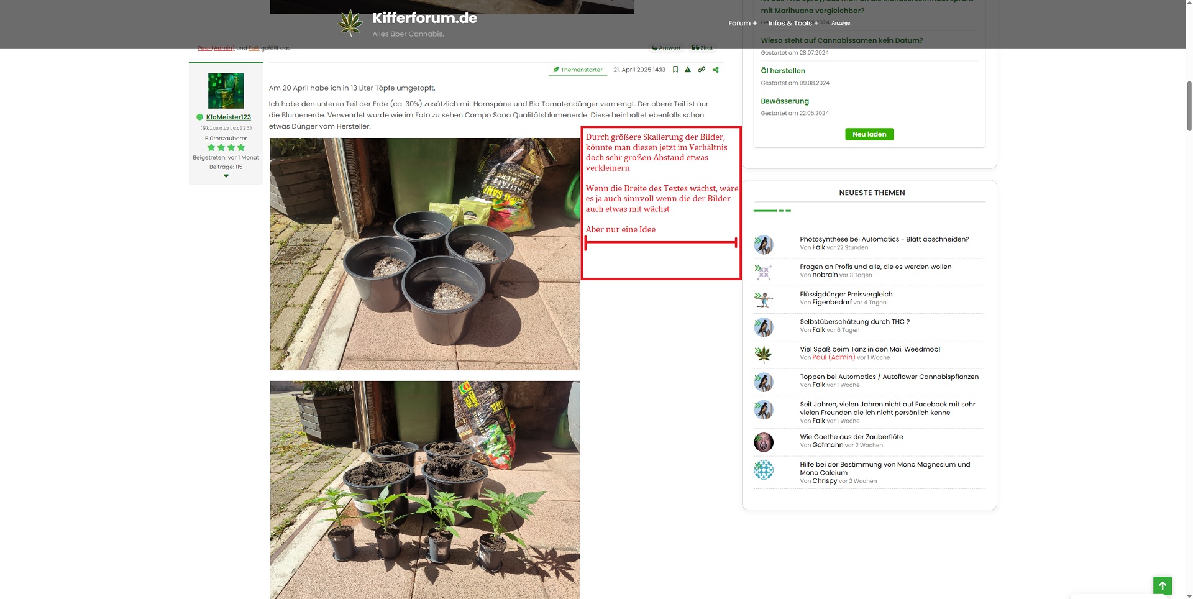Open Seit Jahren nicht auf Facebook topic

(887, 408)
